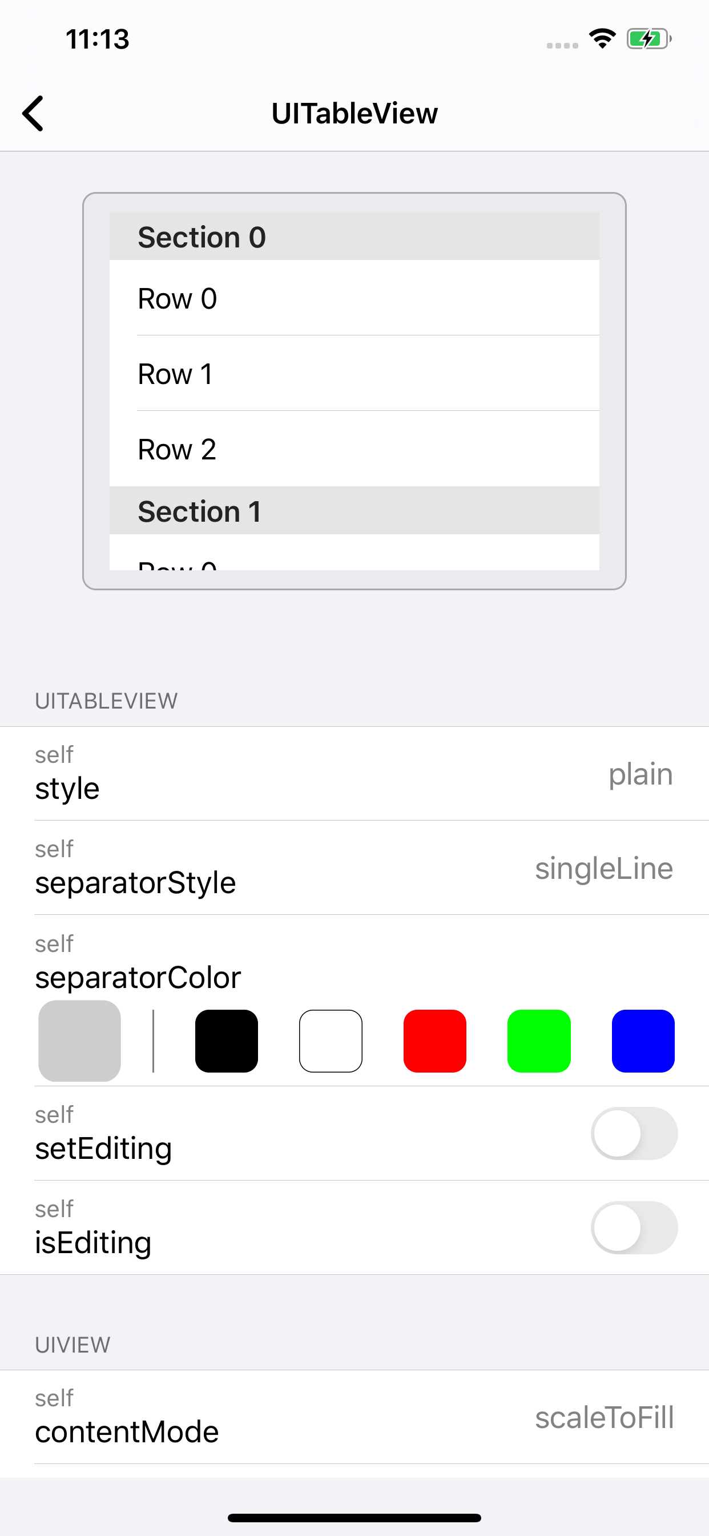Tap Row 1 in the table preview

pos(354,373)
